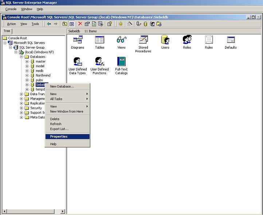Click the Help toolbar icon
Image resolution: width=263 pixels, height=215 pixels.
click(x=110, y=24)
